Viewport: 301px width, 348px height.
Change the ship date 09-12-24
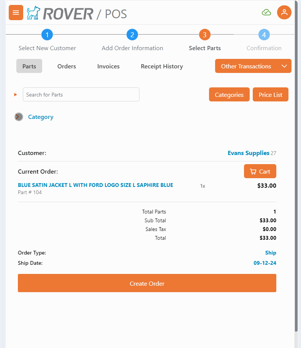tap(265, 263)
